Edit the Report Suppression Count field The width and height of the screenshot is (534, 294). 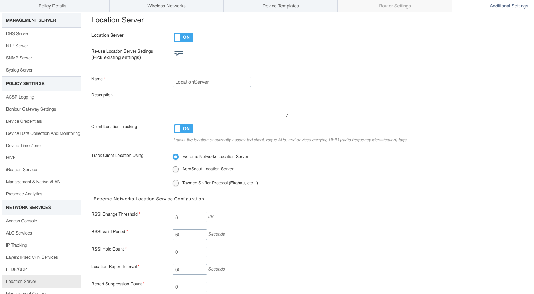190,287
